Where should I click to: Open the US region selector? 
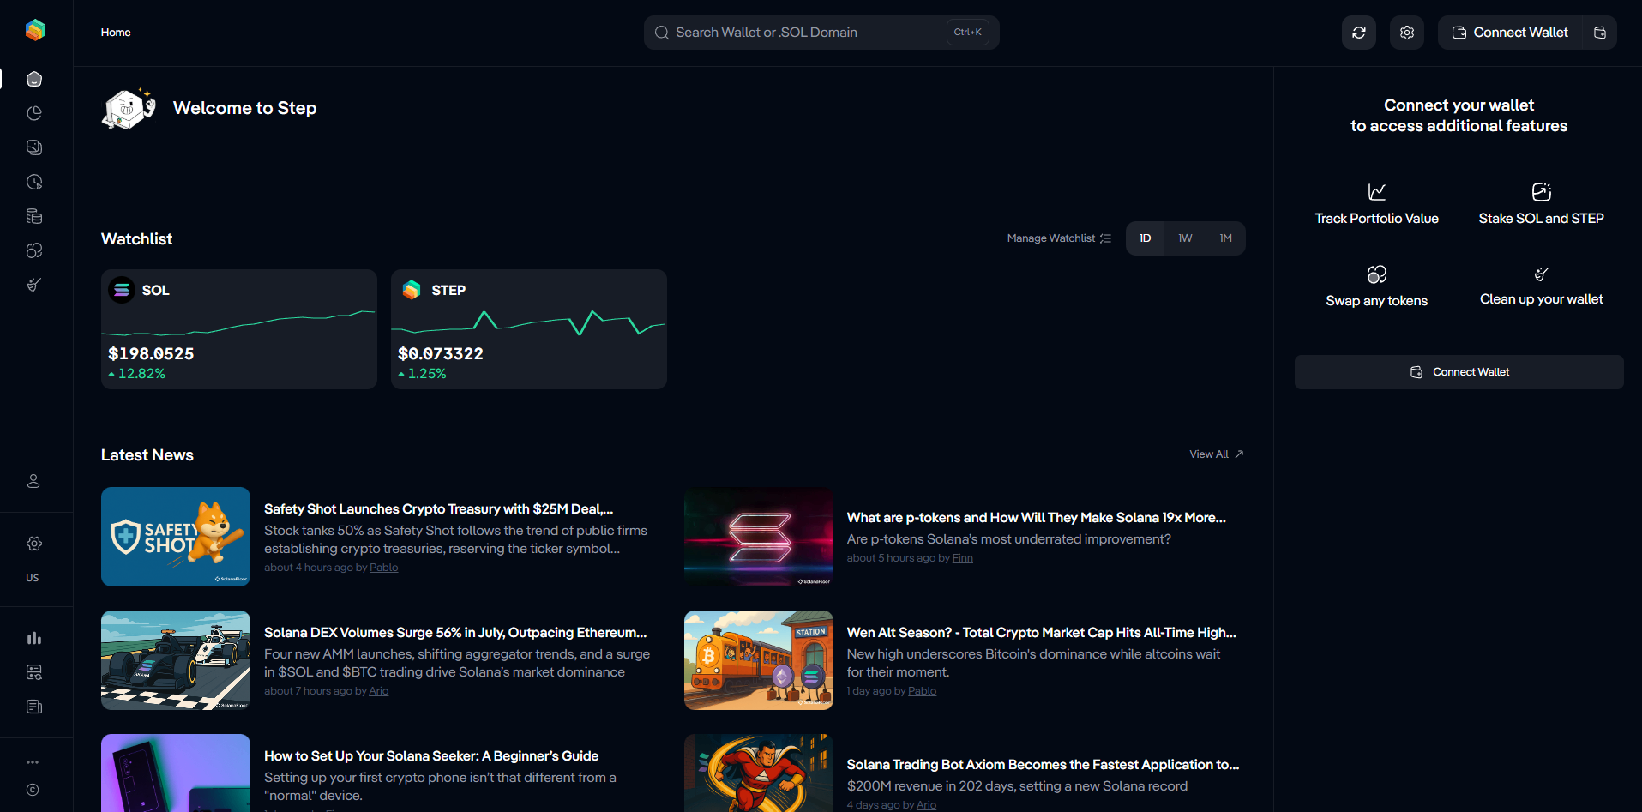(33, 578)
